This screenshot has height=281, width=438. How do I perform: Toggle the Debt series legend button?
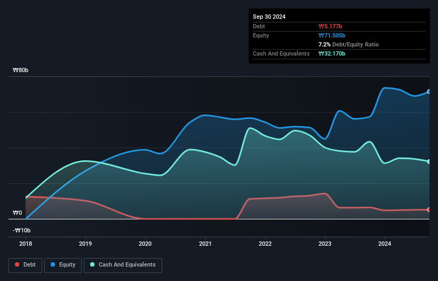tap(26, 265)
